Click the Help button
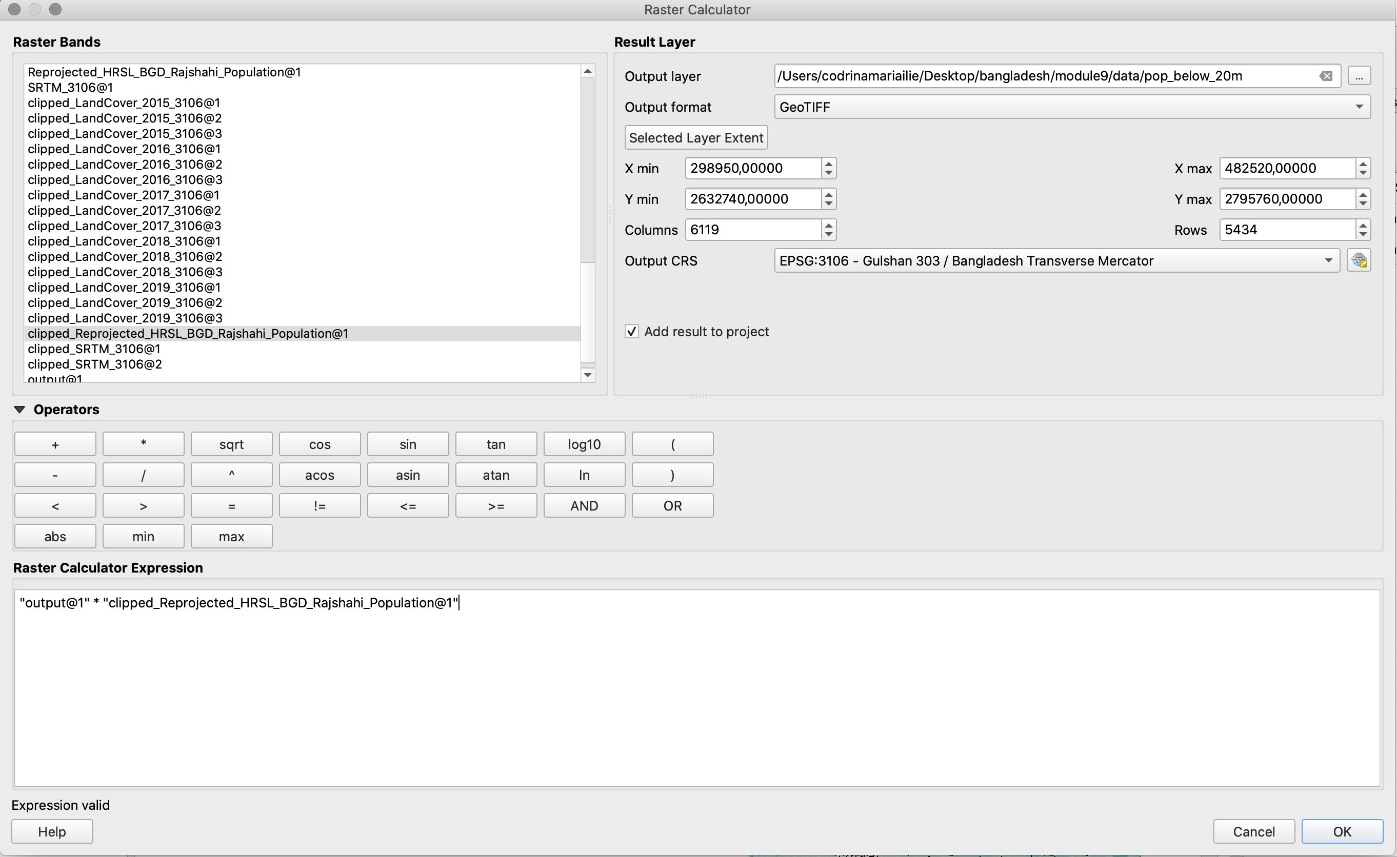This screenshot has width=1397, height=857. pos(51,830)
